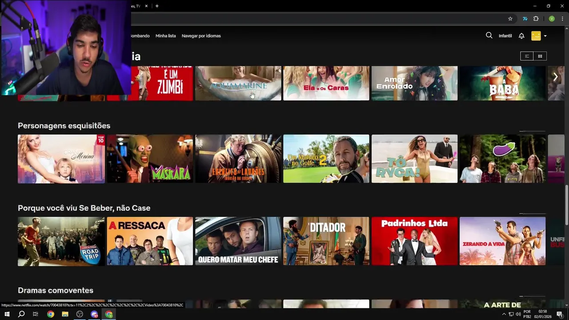Open the O Ditador thumbnail
Image resolution: width=569 pixels, height=320 pixels.
[326, 241]
